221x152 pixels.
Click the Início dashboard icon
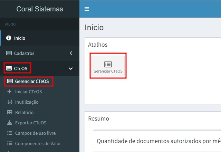point(9,38)
